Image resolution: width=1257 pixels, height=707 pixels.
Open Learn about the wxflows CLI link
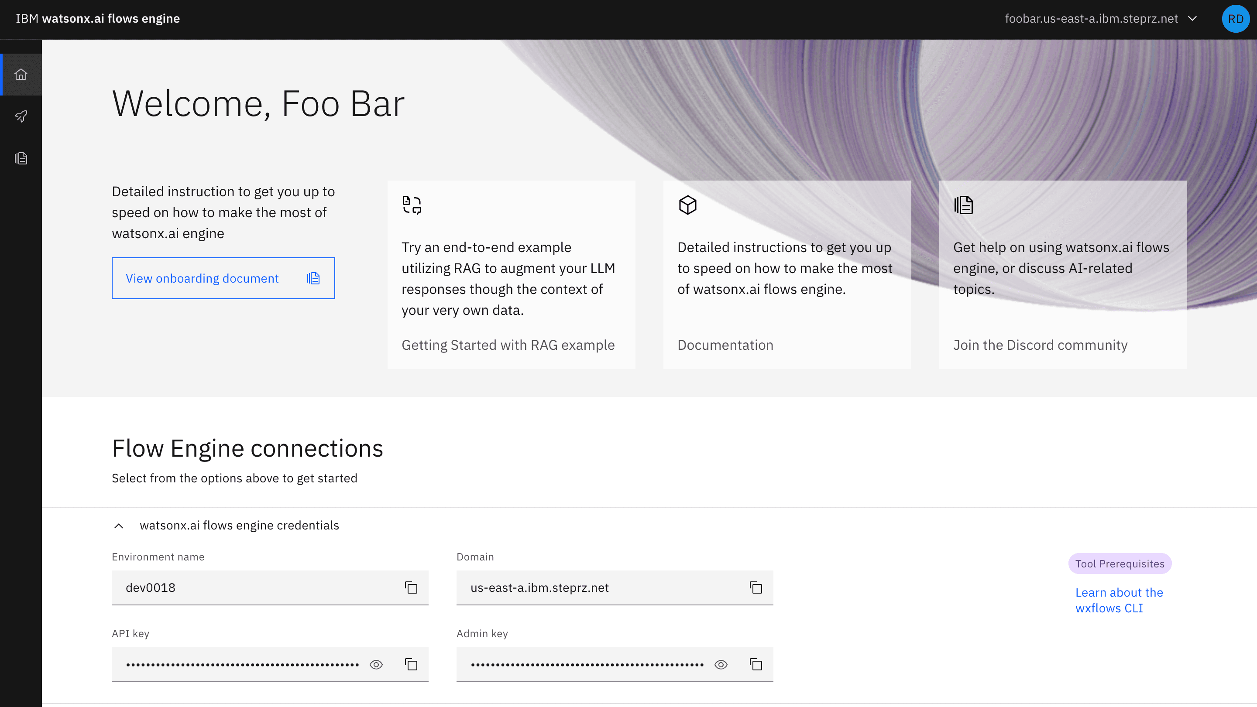click(x=1119, y=600)
